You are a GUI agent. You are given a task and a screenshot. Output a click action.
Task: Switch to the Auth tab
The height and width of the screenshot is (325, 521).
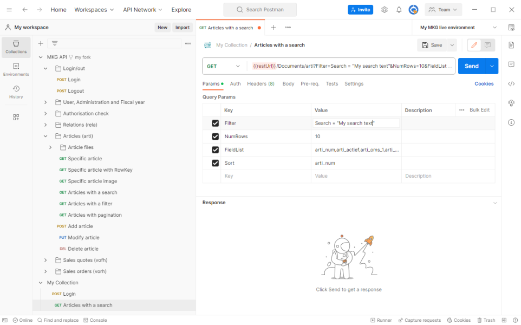[x=235, y=84]
